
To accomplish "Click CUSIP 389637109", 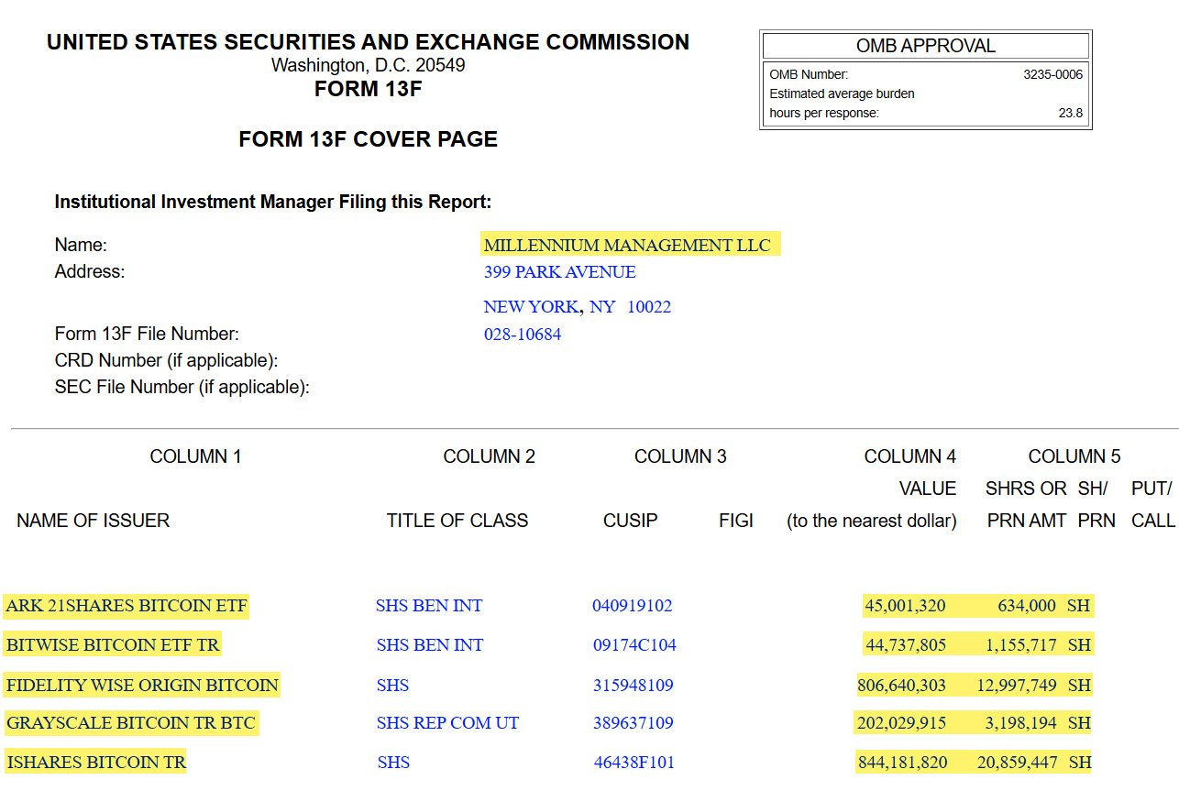I will (633, 723).
